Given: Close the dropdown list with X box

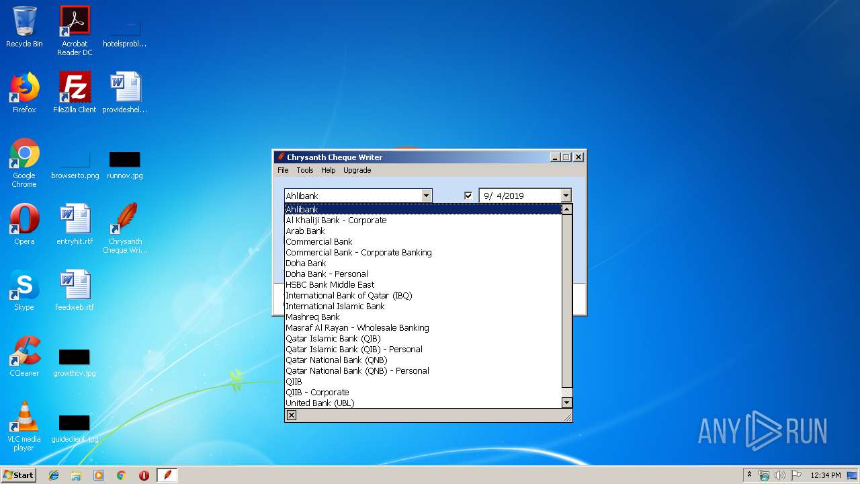Looking at the screenshot, I should tap(292, 415).
